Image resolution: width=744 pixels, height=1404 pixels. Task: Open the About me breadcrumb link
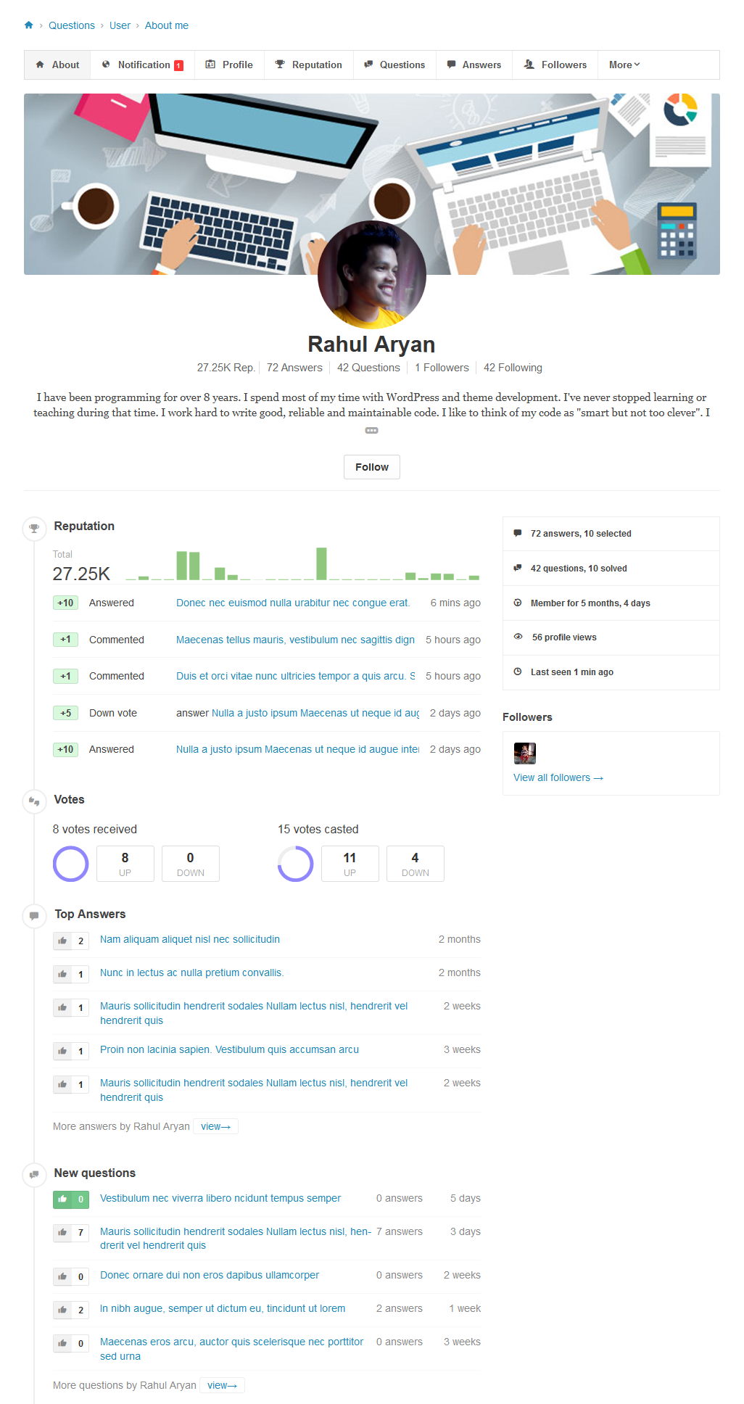click(x=167, y=25)
